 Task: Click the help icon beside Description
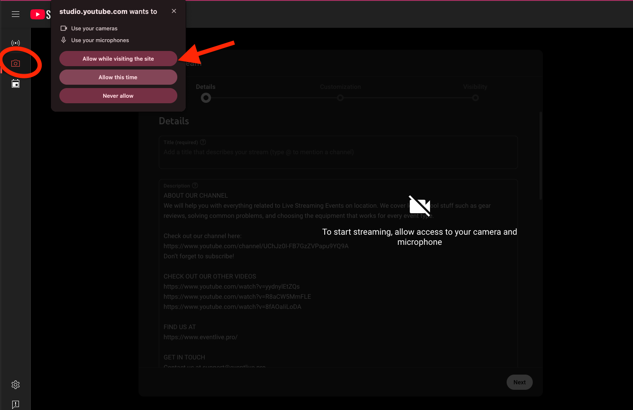click(195, 185)
